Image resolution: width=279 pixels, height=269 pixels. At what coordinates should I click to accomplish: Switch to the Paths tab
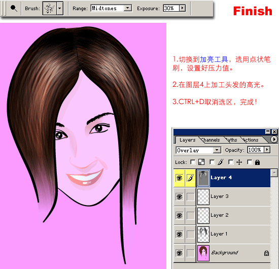pyautogui.click(x=232, y=140)
